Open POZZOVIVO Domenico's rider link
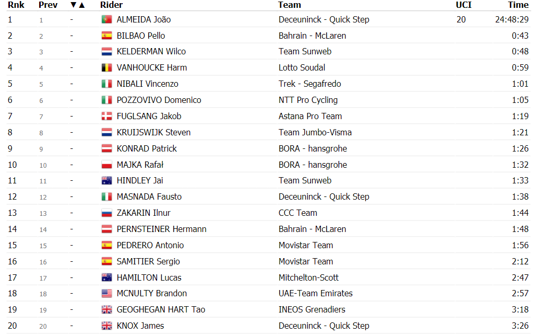The height and width of the screenshot is (336, 538). pyautogui.click(x=159, y=100)
